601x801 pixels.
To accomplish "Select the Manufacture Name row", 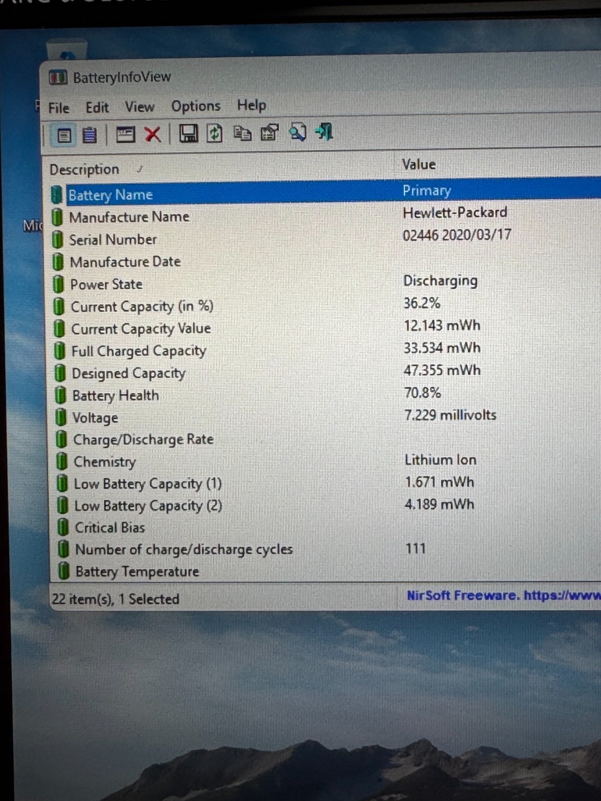I will coord(326,215).
